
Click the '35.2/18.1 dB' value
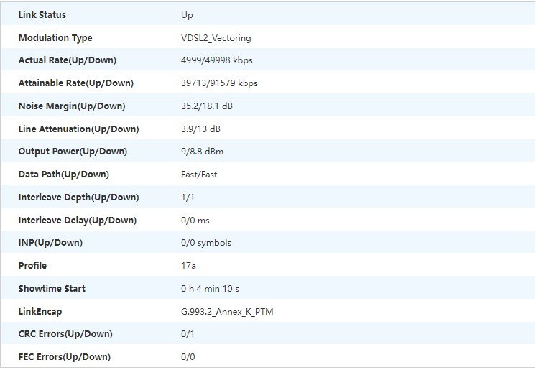click(x=207, y=106)
